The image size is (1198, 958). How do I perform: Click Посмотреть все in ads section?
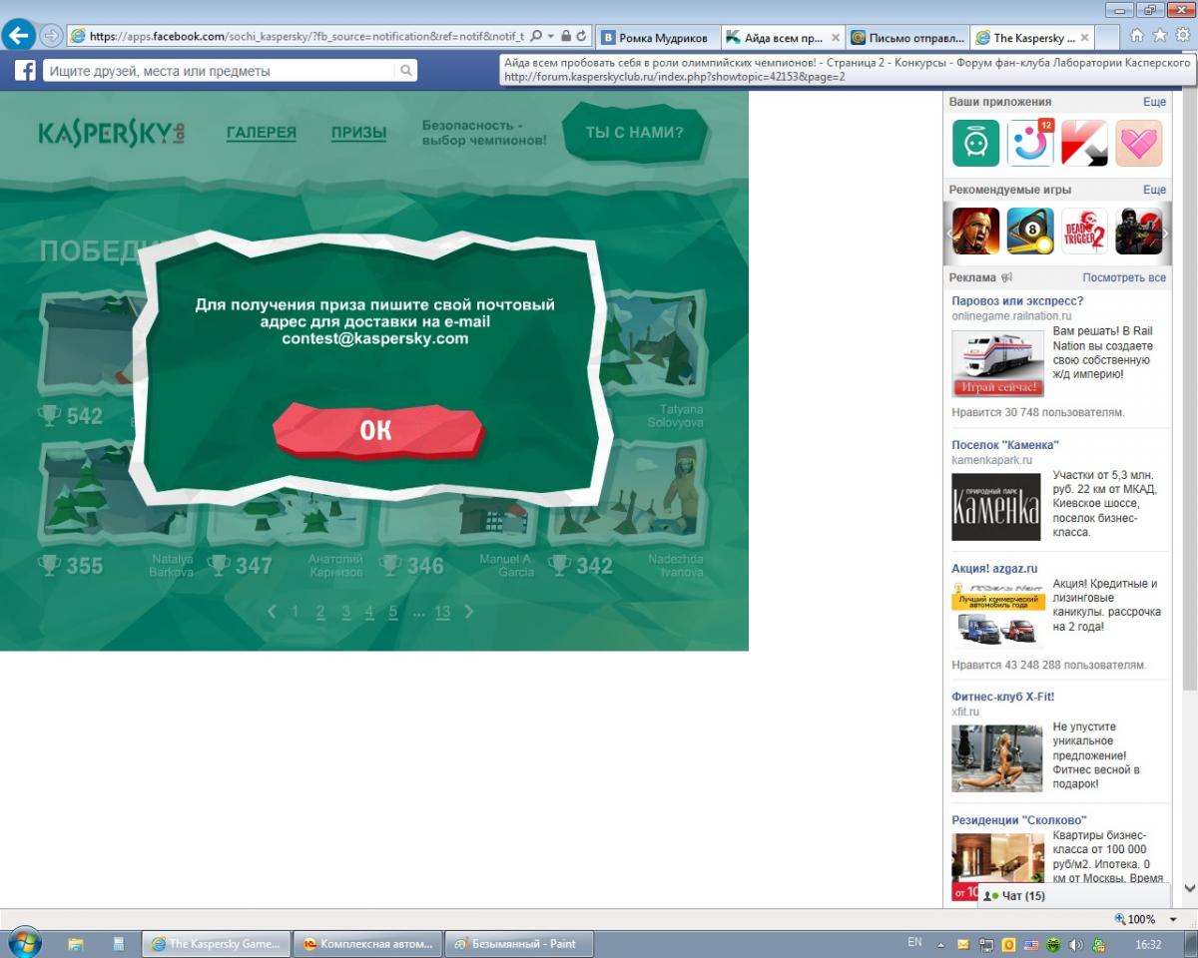click(x=1124, y=277)
